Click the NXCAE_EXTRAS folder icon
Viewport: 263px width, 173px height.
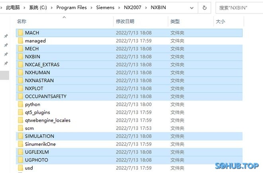(20, 65)
